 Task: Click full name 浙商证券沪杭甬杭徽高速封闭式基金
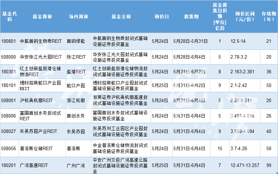[x=120, y=100]
